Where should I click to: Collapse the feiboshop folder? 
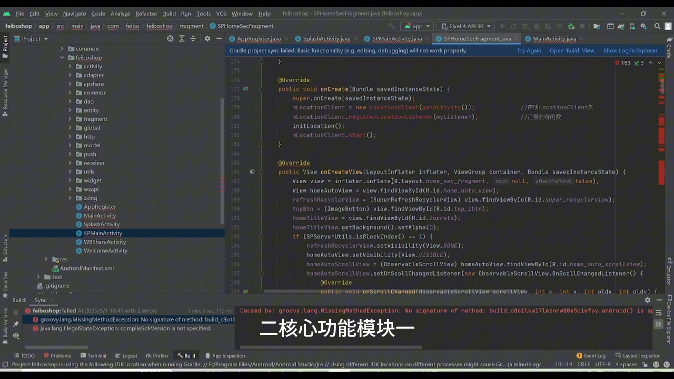point(62,58)
